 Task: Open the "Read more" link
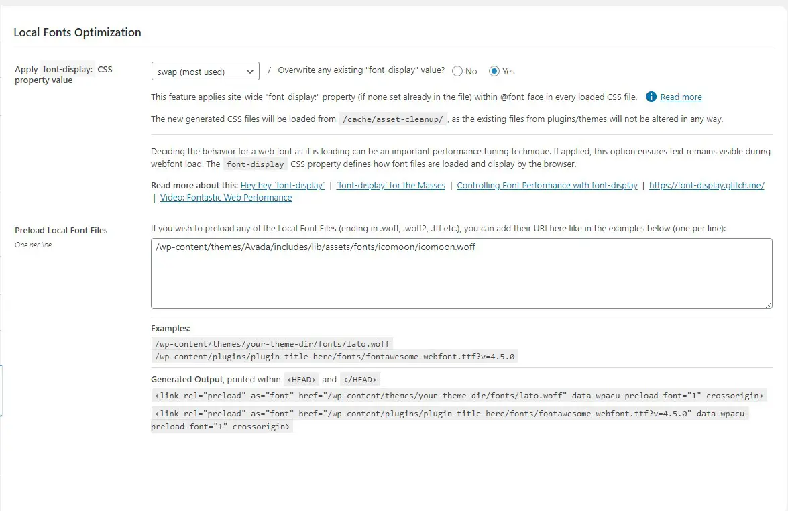point(681,97)
